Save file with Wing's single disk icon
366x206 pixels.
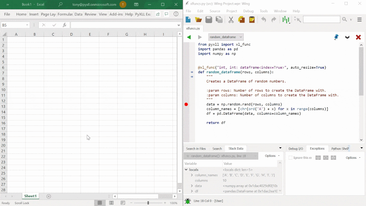pyautogui.click(x=208, y=20)
